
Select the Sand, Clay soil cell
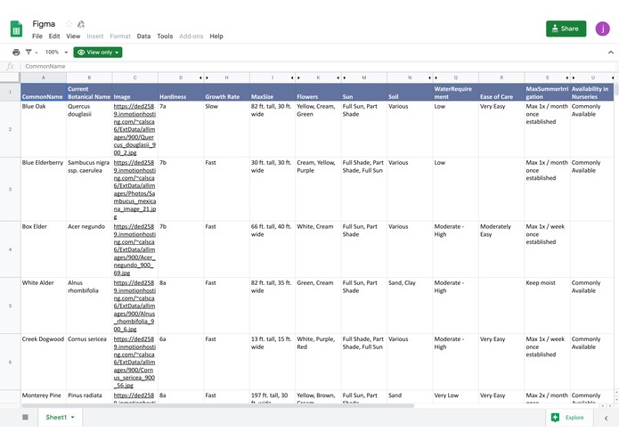pos(410,306)
